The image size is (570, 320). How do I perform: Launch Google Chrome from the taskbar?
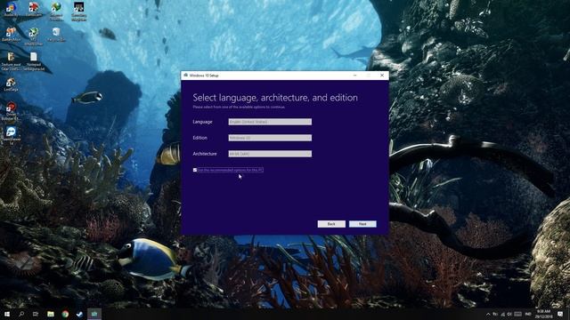click(65, 314)
